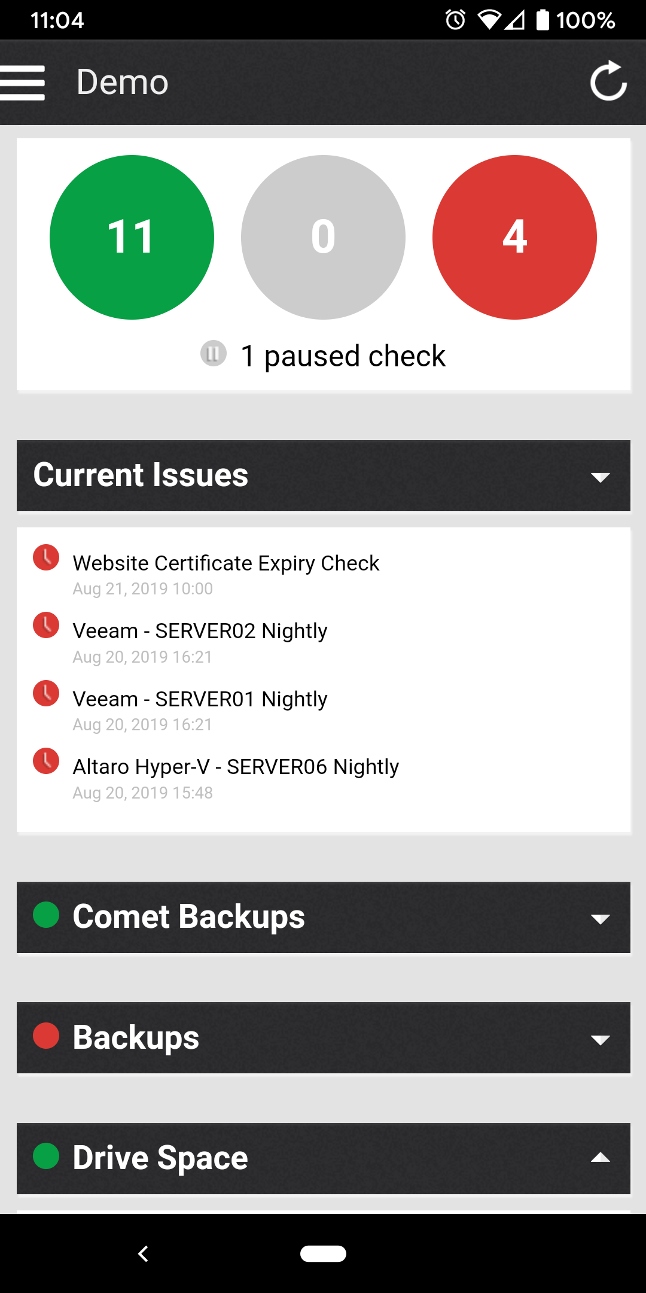The height and width of the screenshot is (1293, 646).
Task: Toggle the Drive Space section arrow
Action: (x=600, y=1158)
